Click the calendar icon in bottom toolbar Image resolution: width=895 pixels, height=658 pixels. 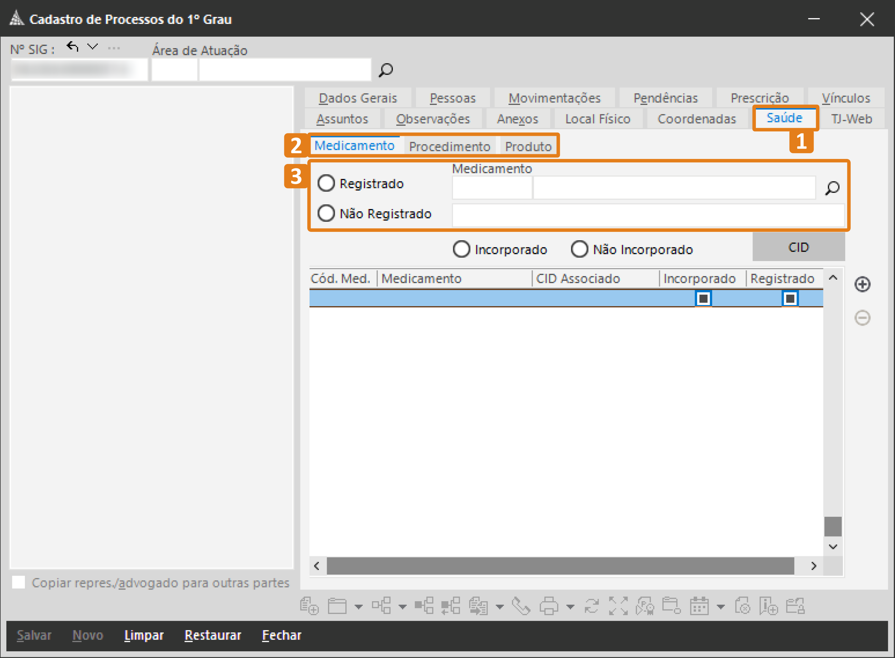699,606
